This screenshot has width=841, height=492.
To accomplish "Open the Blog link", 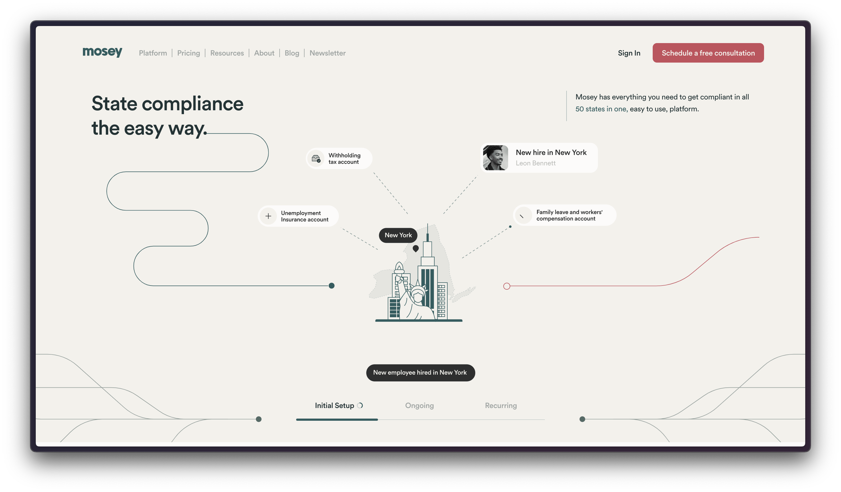I will pyautogui.click(x=292, y=53).
